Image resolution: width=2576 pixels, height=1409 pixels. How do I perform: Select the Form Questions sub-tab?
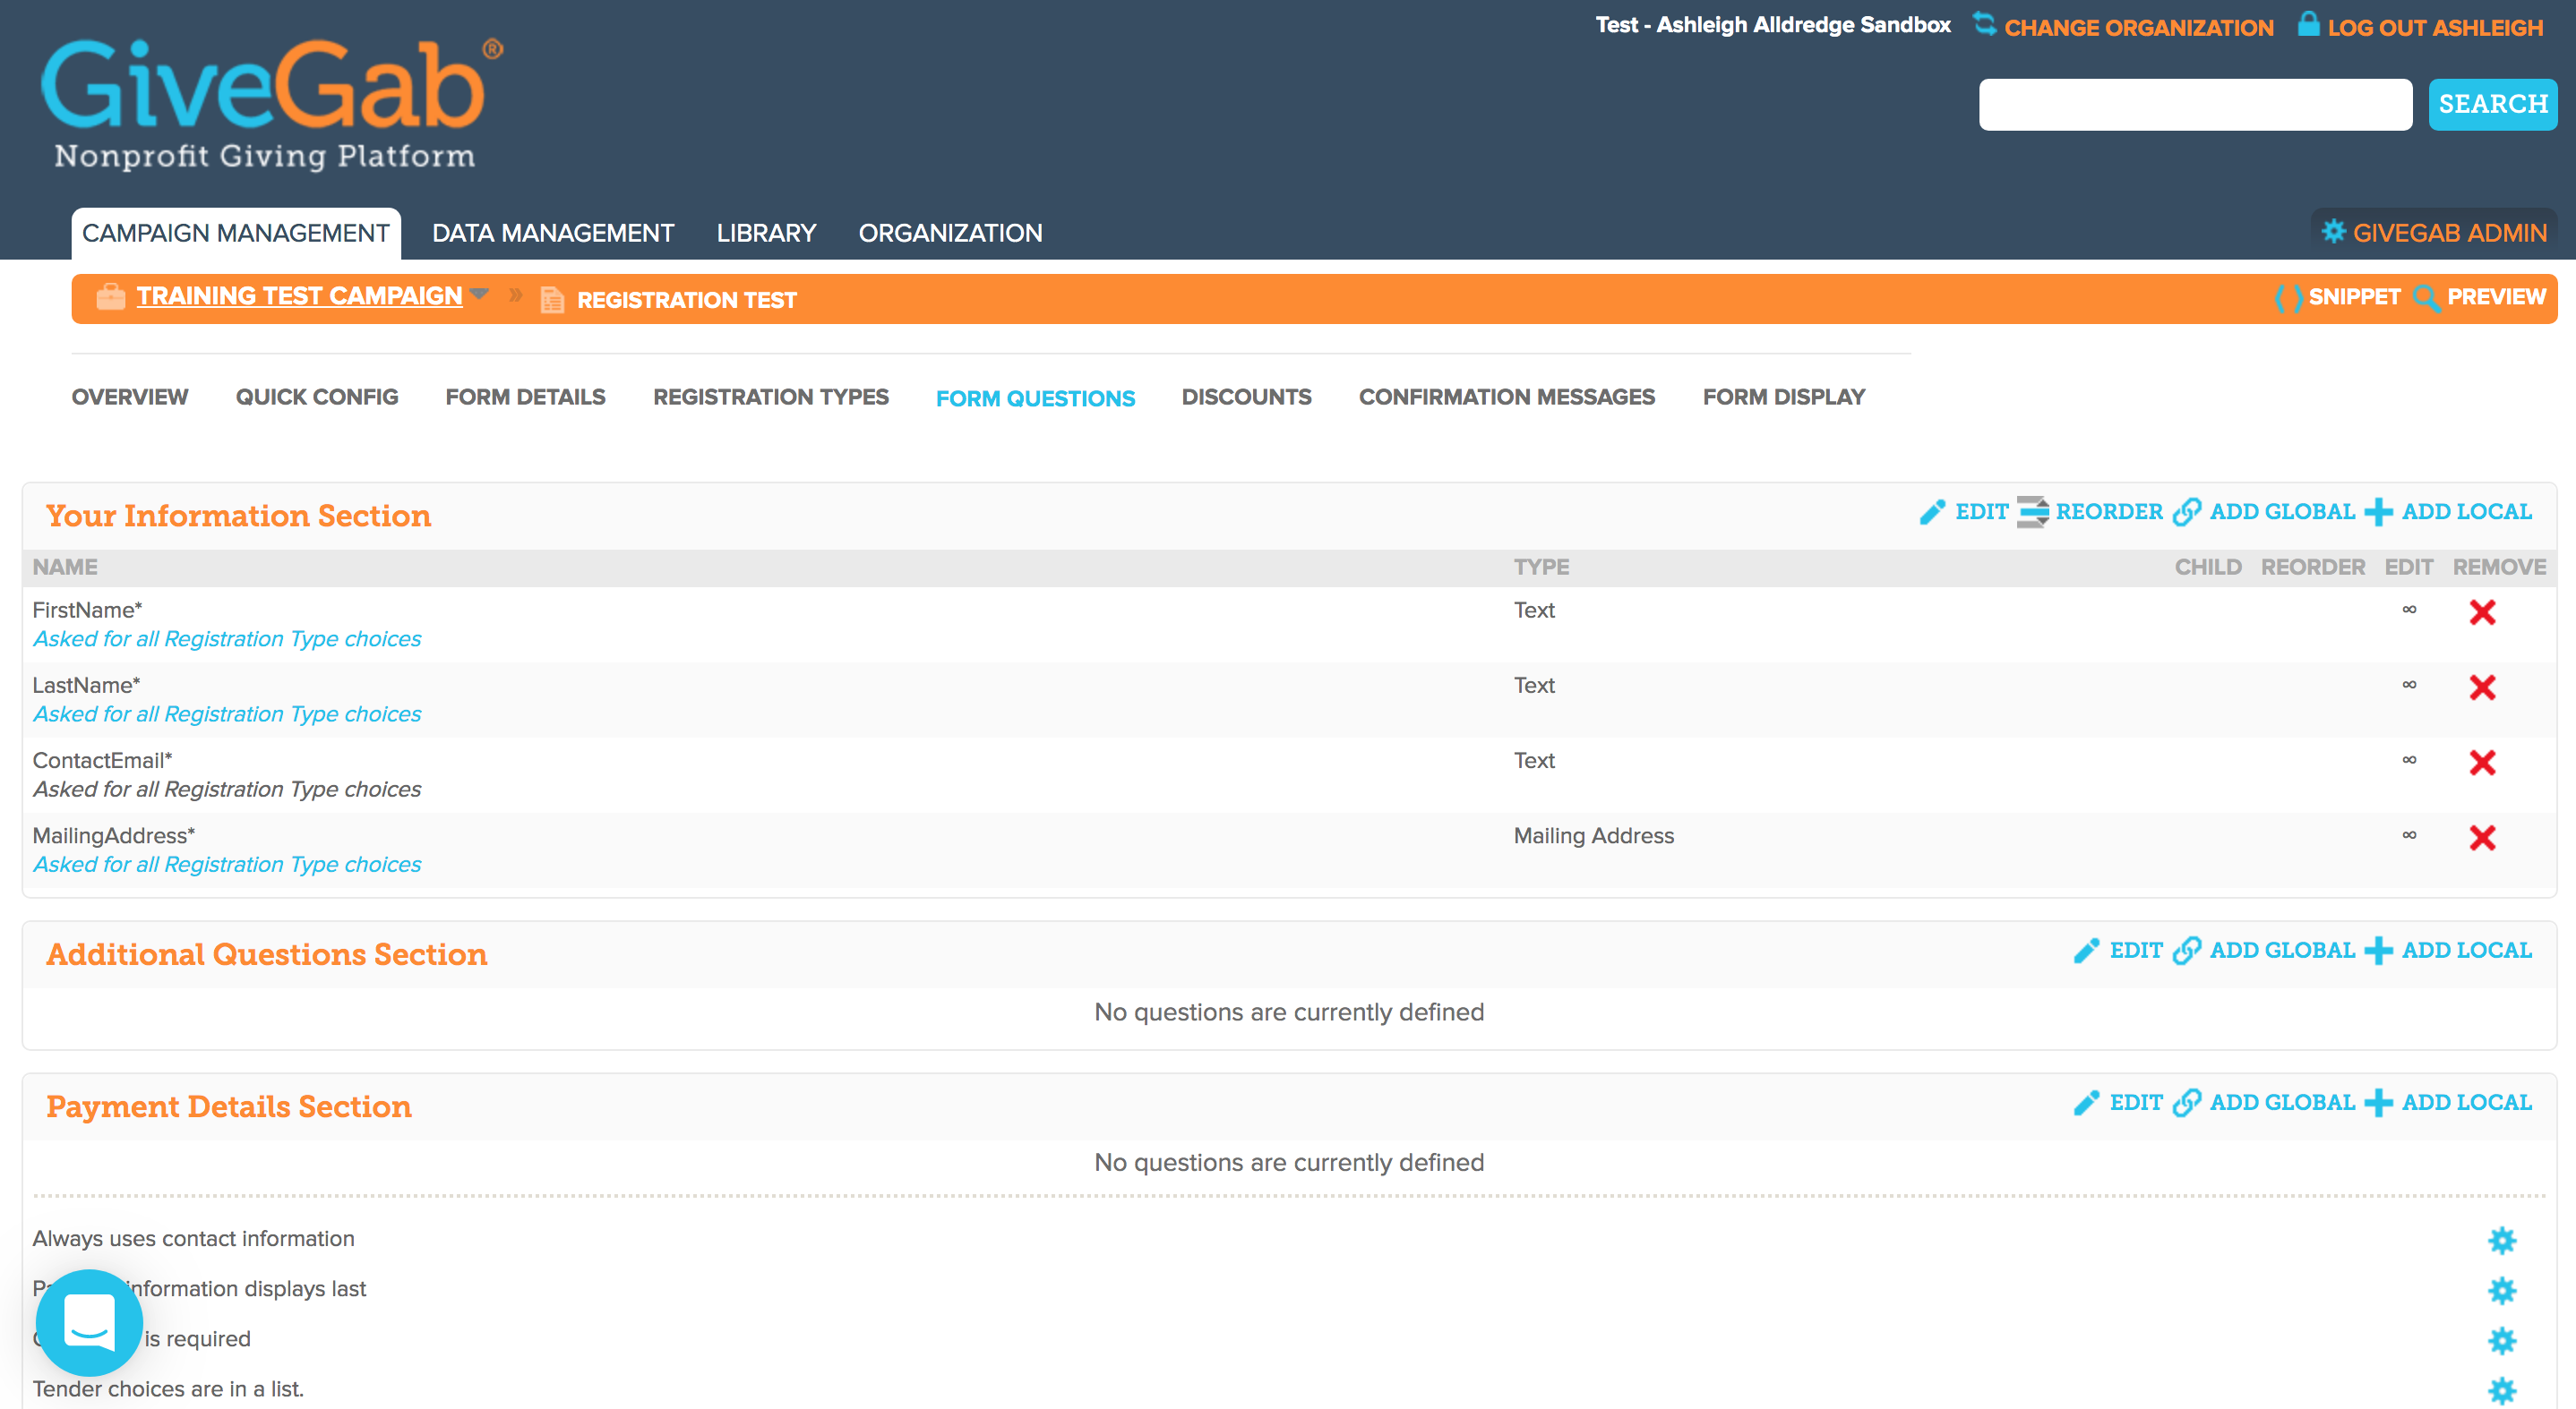tap(1035, 398)
